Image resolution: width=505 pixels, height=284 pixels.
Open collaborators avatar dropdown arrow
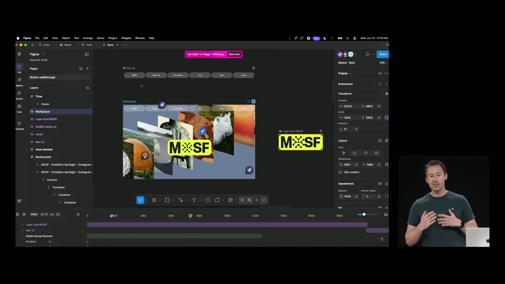click(x=355, y=54)
